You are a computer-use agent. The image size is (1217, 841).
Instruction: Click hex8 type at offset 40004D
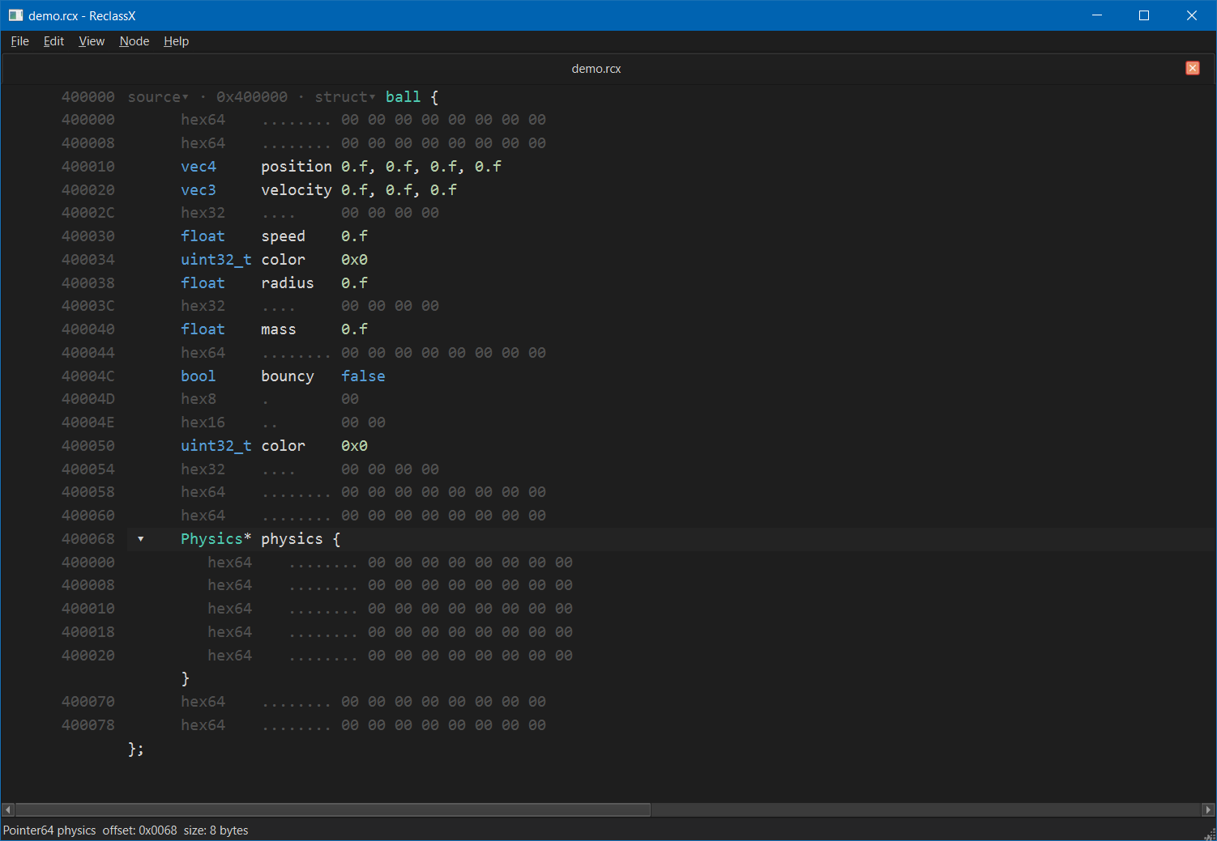199,399
